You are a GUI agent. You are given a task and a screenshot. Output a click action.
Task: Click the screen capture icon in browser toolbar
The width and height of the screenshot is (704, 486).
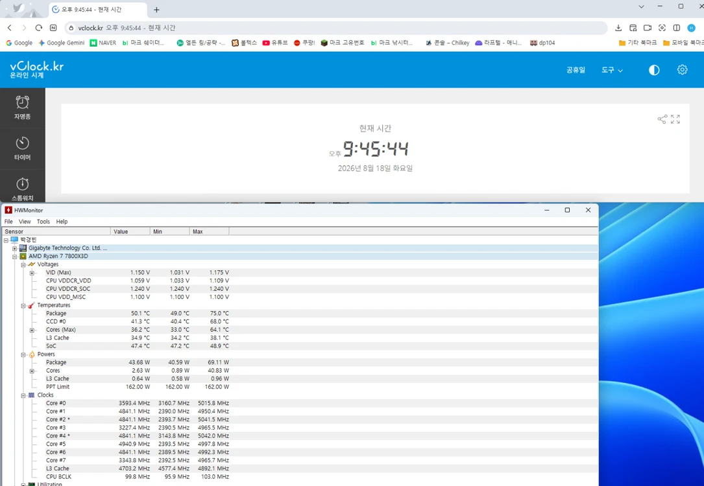click(662, 28)
